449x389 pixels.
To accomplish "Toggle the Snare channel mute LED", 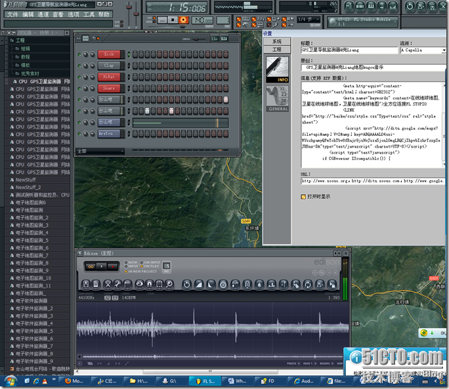I will pos(79,89).
